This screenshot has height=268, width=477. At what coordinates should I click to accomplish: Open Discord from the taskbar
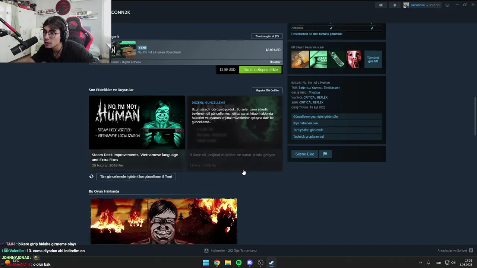point(250,263)
